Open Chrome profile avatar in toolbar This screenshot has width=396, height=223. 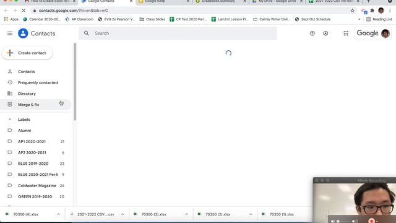click(381, 11)
